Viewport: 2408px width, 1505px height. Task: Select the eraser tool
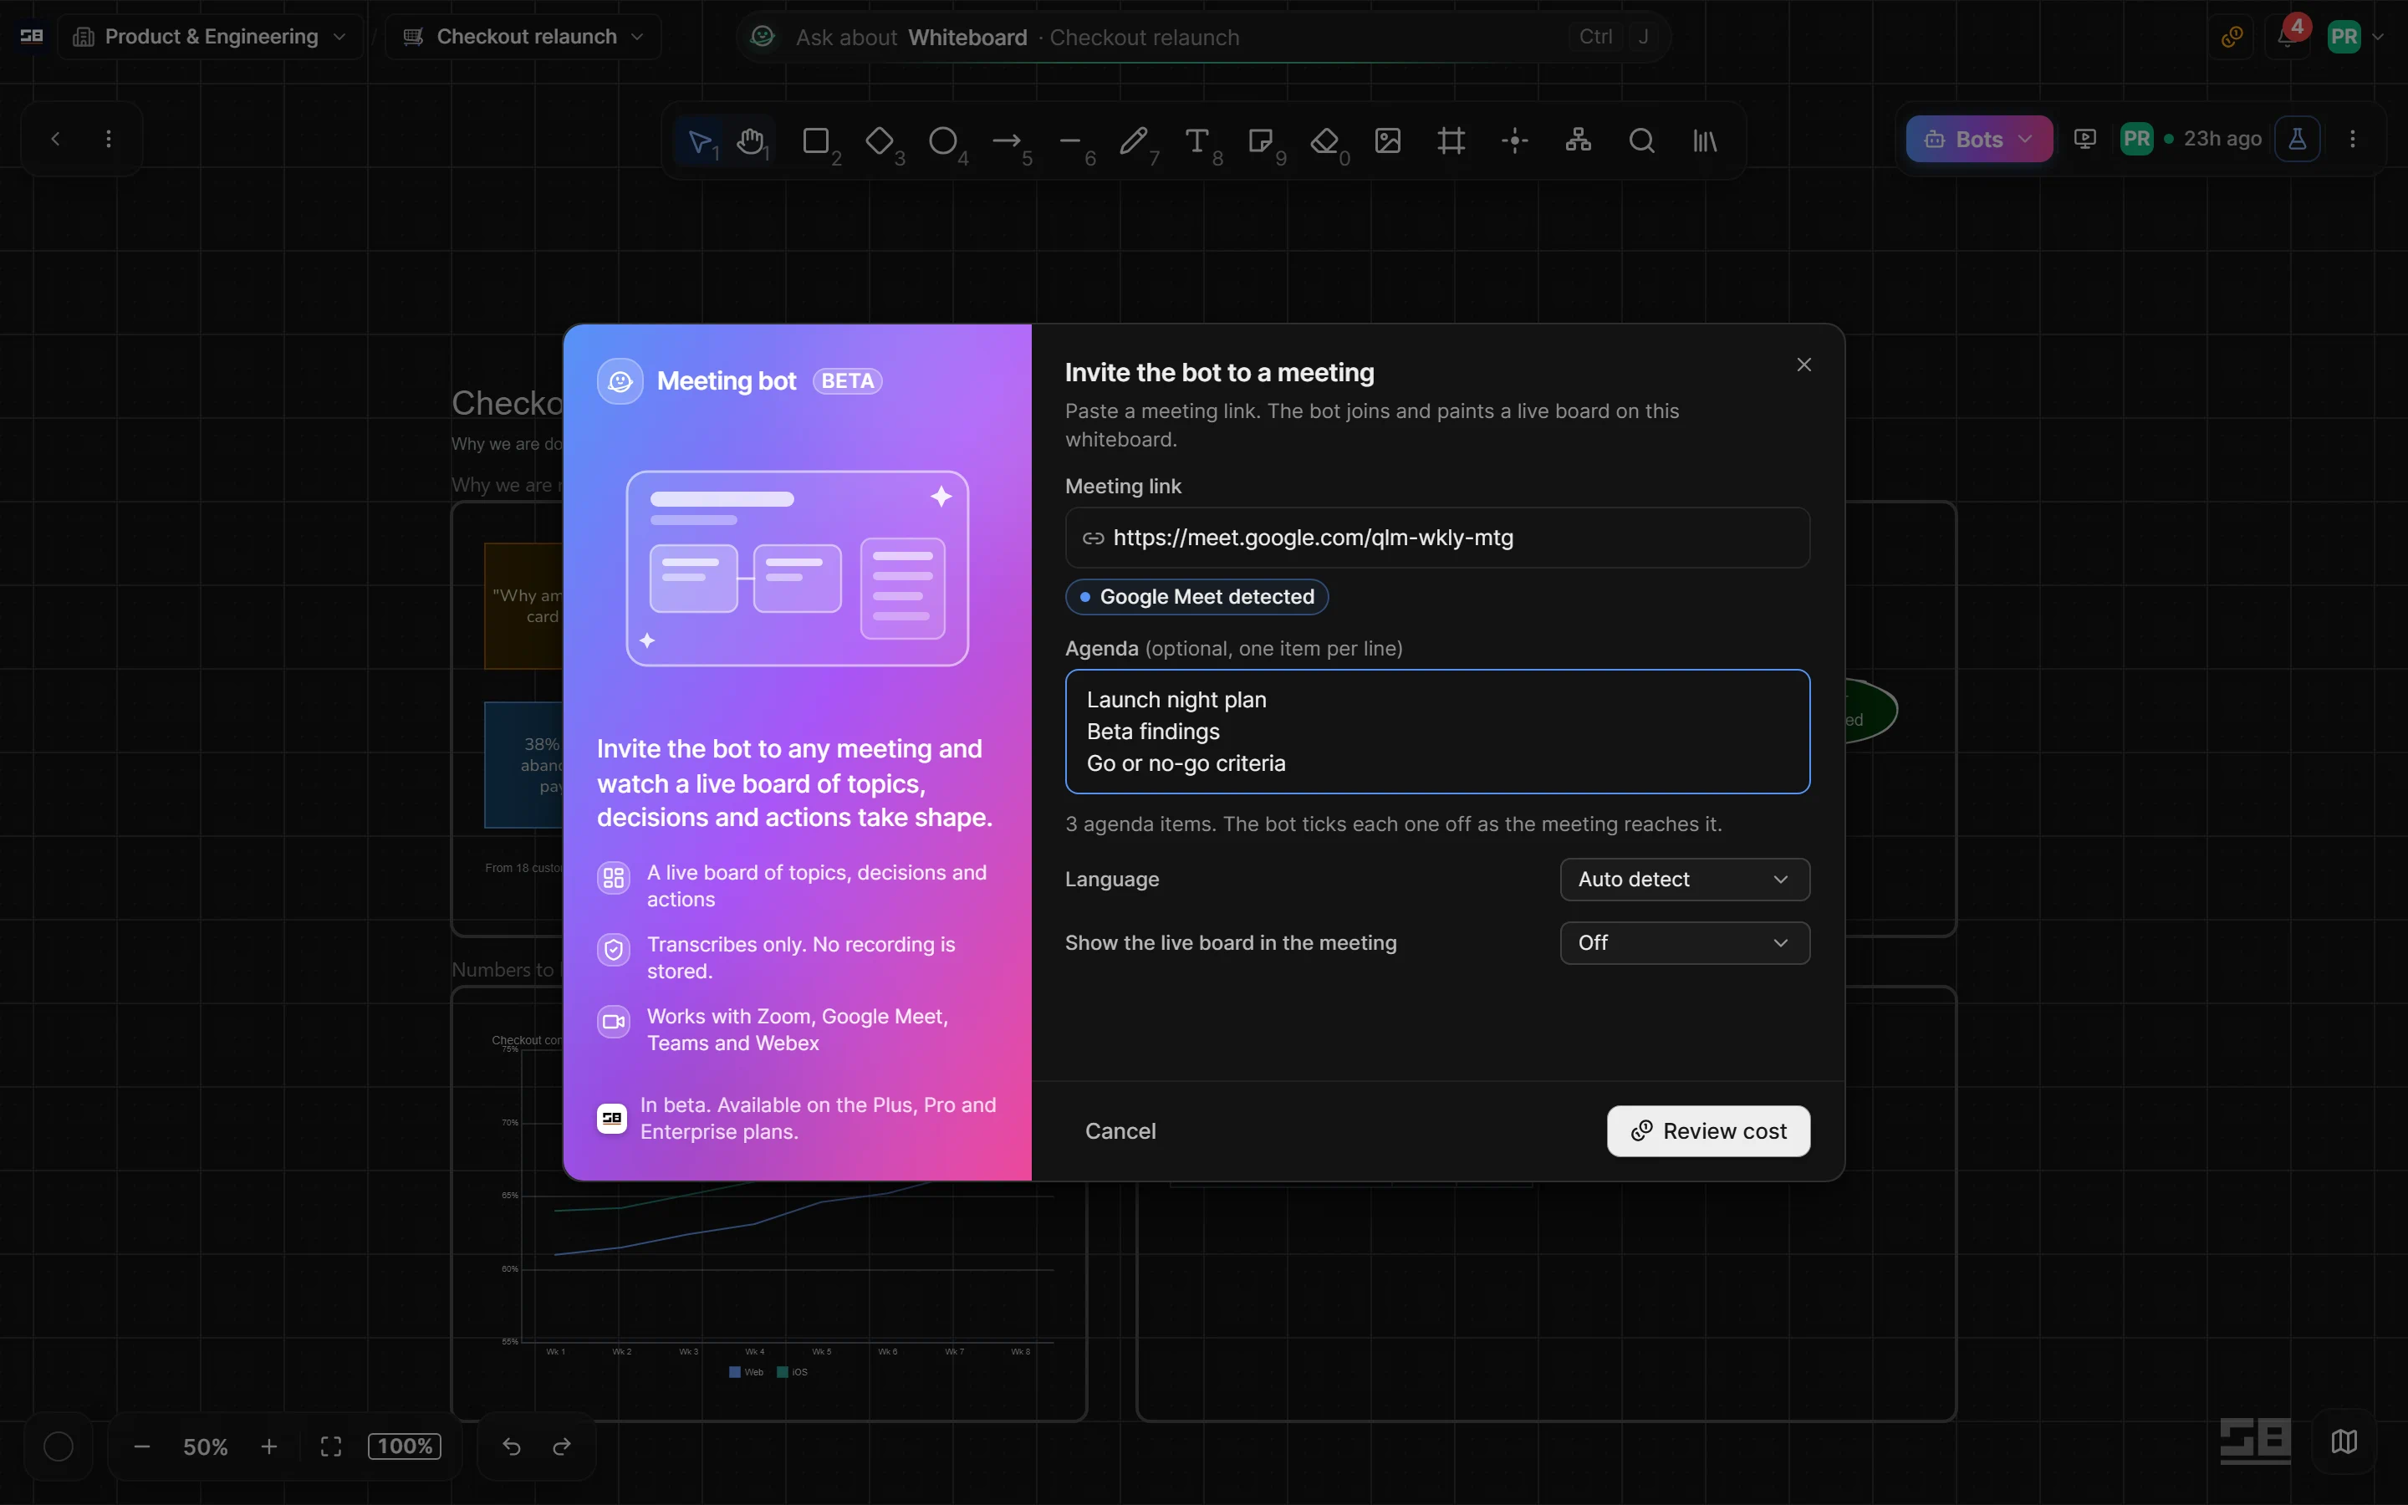tap(1324, 141)
